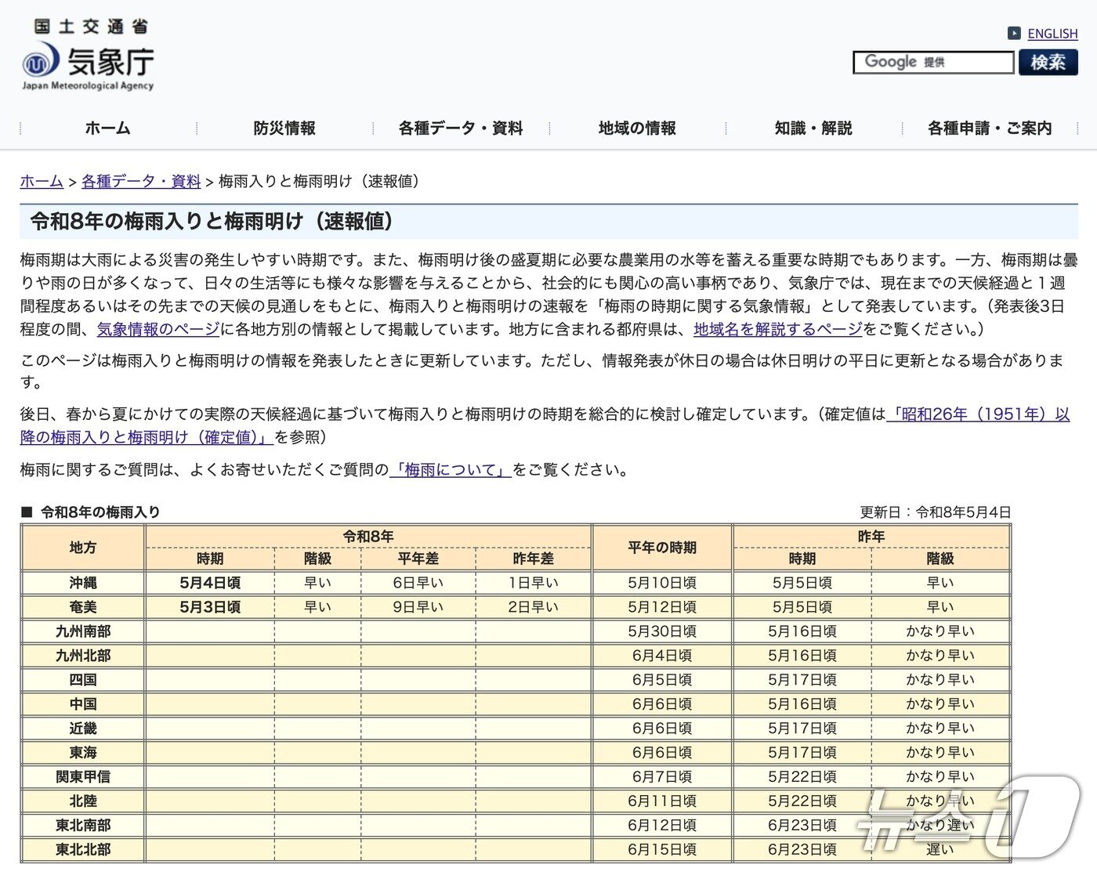Select the 九州北部 region row header
Viewport: 1097px width, 875px height.
tap(83, 656)
